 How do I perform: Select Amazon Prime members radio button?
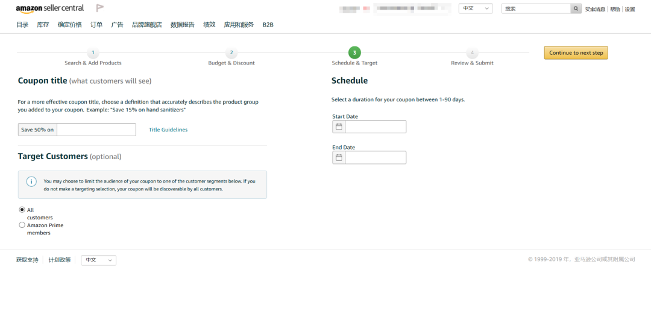point(22,225)
